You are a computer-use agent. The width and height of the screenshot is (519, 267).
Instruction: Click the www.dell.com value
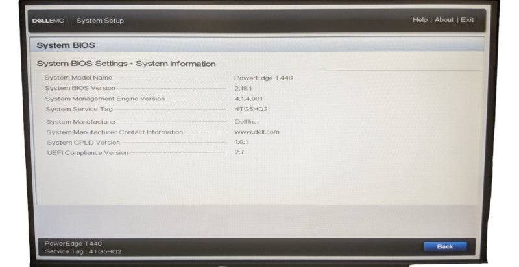257,132
